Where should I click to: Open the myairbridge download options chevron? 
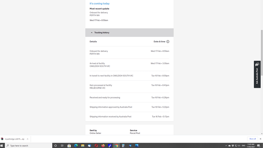[27, 139]
